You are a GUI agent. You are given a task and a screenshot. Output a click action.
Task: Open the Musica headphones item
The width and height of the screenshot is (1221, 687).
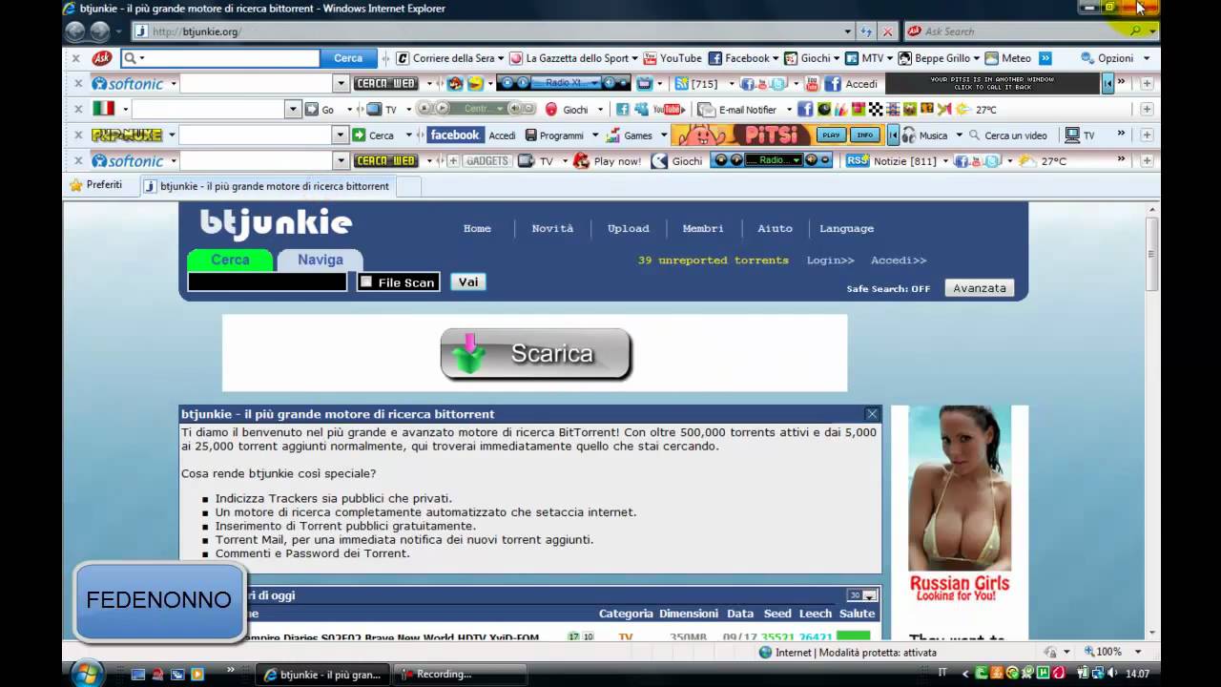pyautogui.click(x=925, y=135)
